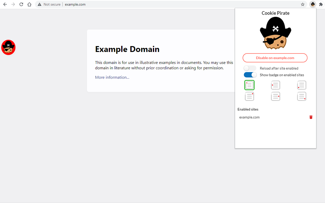Select middle-right badge position option
The image size is (325, 203).
[275, 96]
